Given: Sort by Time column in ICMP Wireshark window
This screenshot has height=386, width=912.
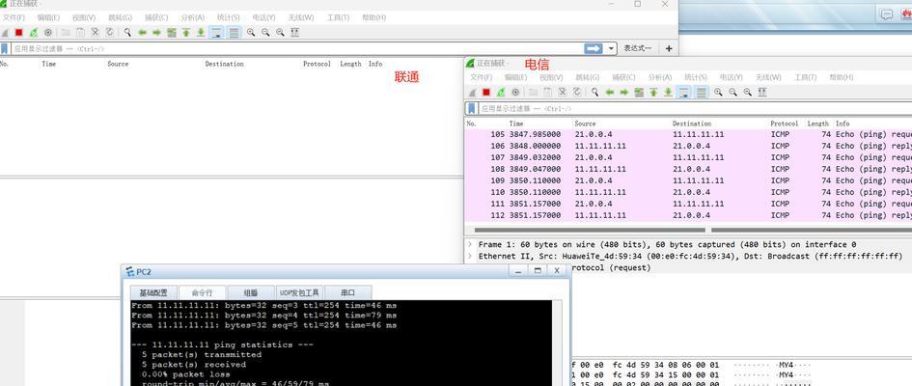Looking at the screenshot, I should point(516,124).
